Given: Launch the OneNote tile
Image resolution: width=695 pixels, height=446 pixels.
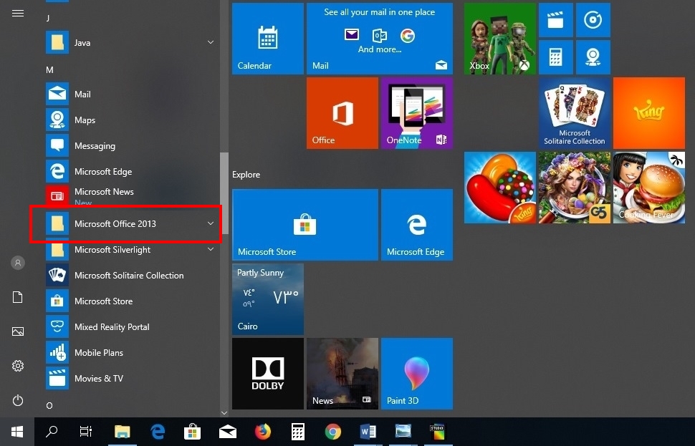Looking at the screenshot, I should (x=417, y=113).
